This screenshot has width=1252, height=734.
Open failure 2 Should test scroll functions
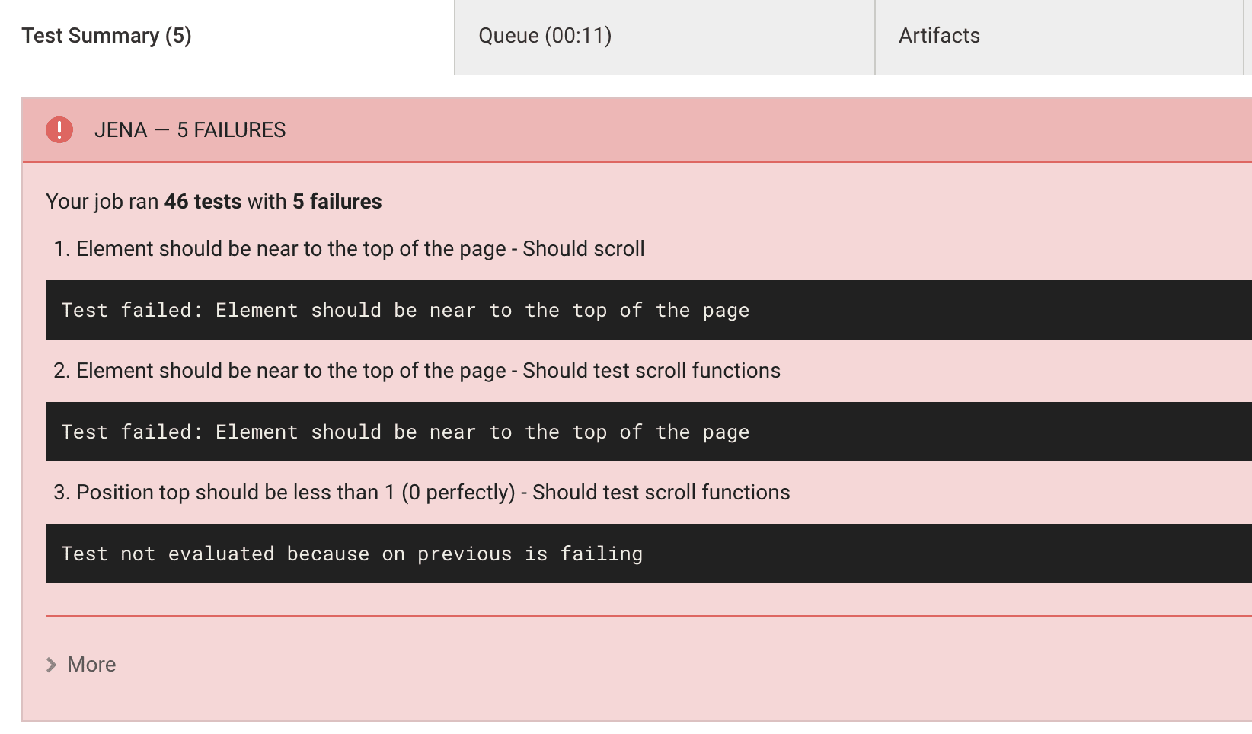point(417,370)
